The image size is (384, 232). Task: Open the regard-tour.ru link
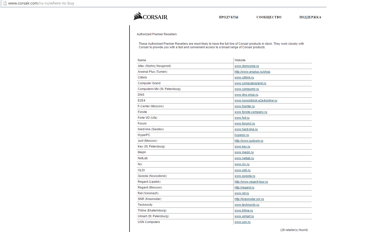[251, 182]
